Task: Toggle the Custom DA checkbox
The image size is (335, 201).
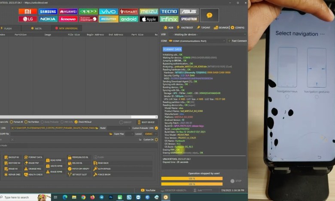Action: (x=156, y=140)
